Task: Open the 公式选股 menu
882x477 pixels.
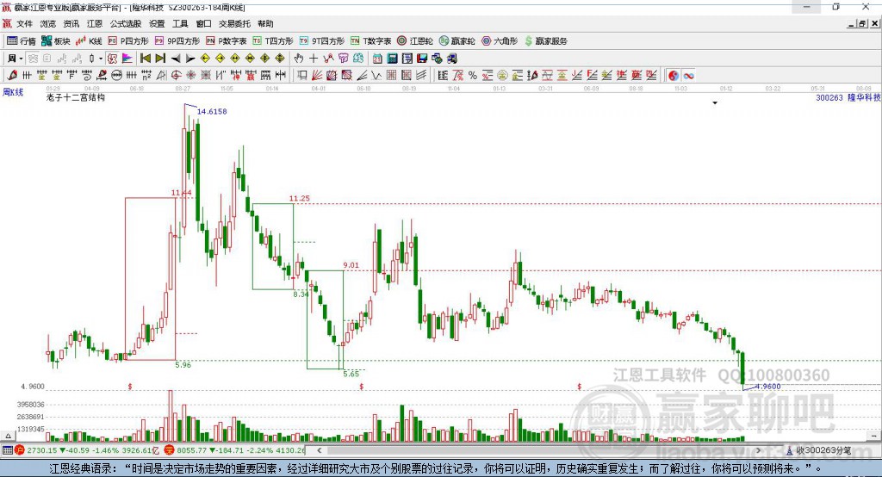Action: coord(126,23)
